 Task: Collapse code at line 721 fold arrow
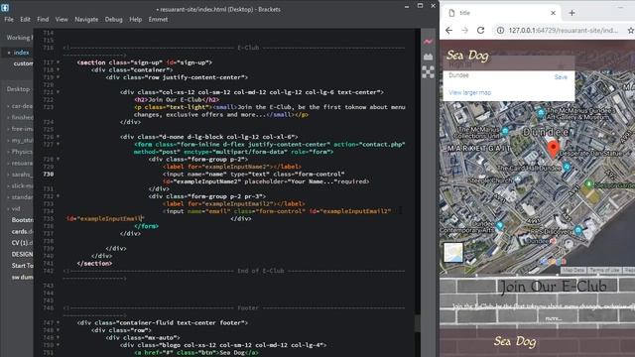58,92
